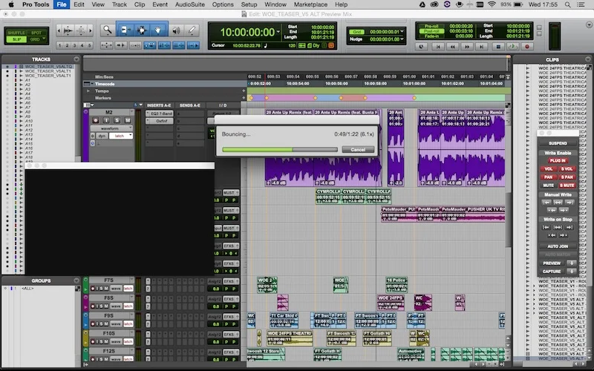Toggle PAN write enable in automation window
Screen dimensions: 594x371
pyautogui.click(x=548, y=177)
